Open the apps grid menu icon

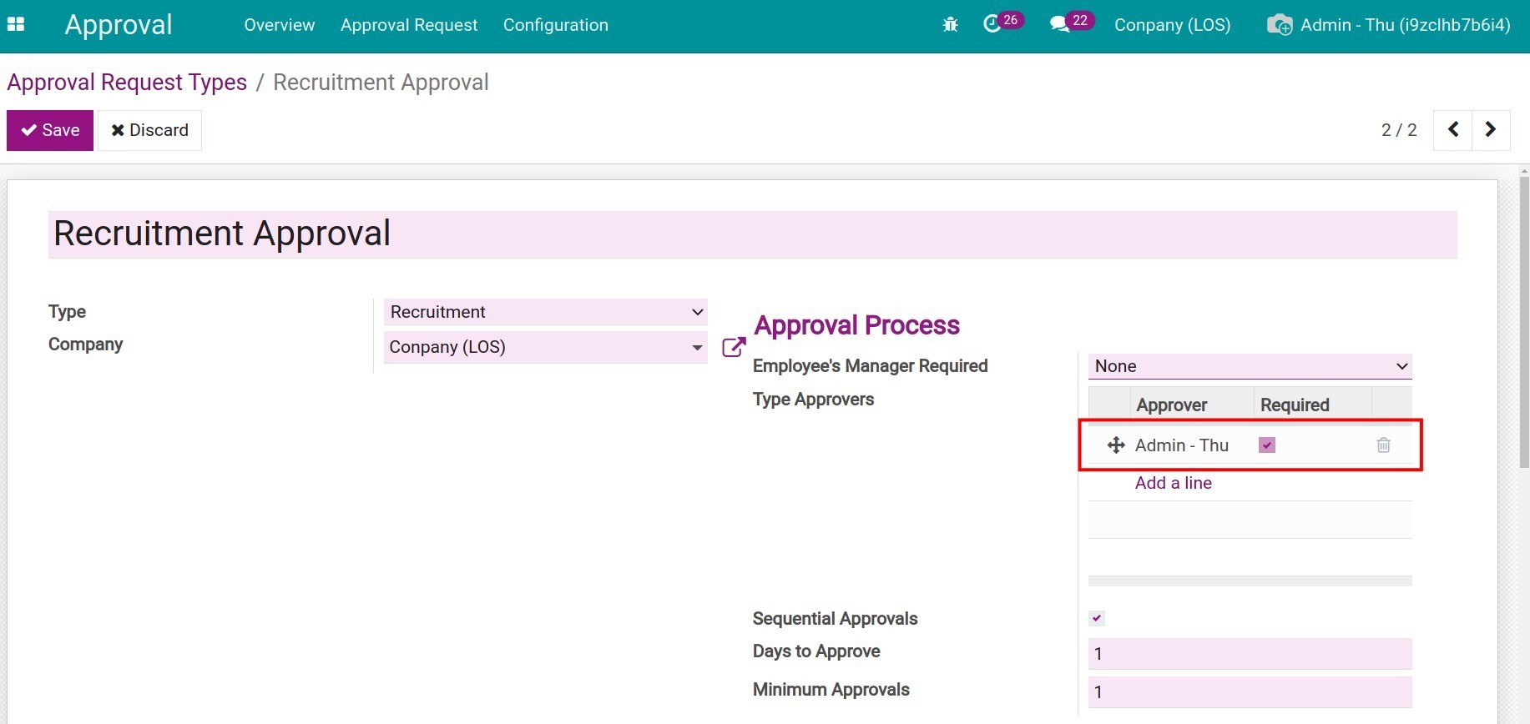(16, 25)
